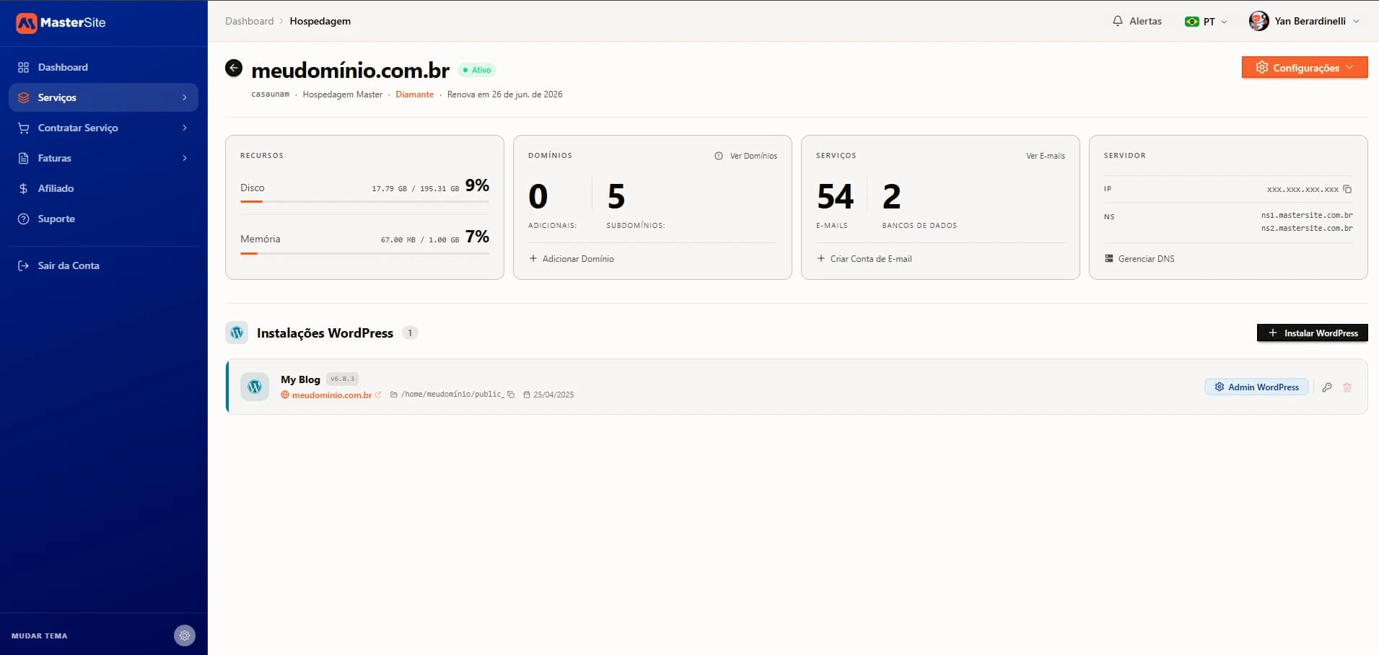Click the Alertas bell icon
Screen dimensions: 1379x655
1118,21
